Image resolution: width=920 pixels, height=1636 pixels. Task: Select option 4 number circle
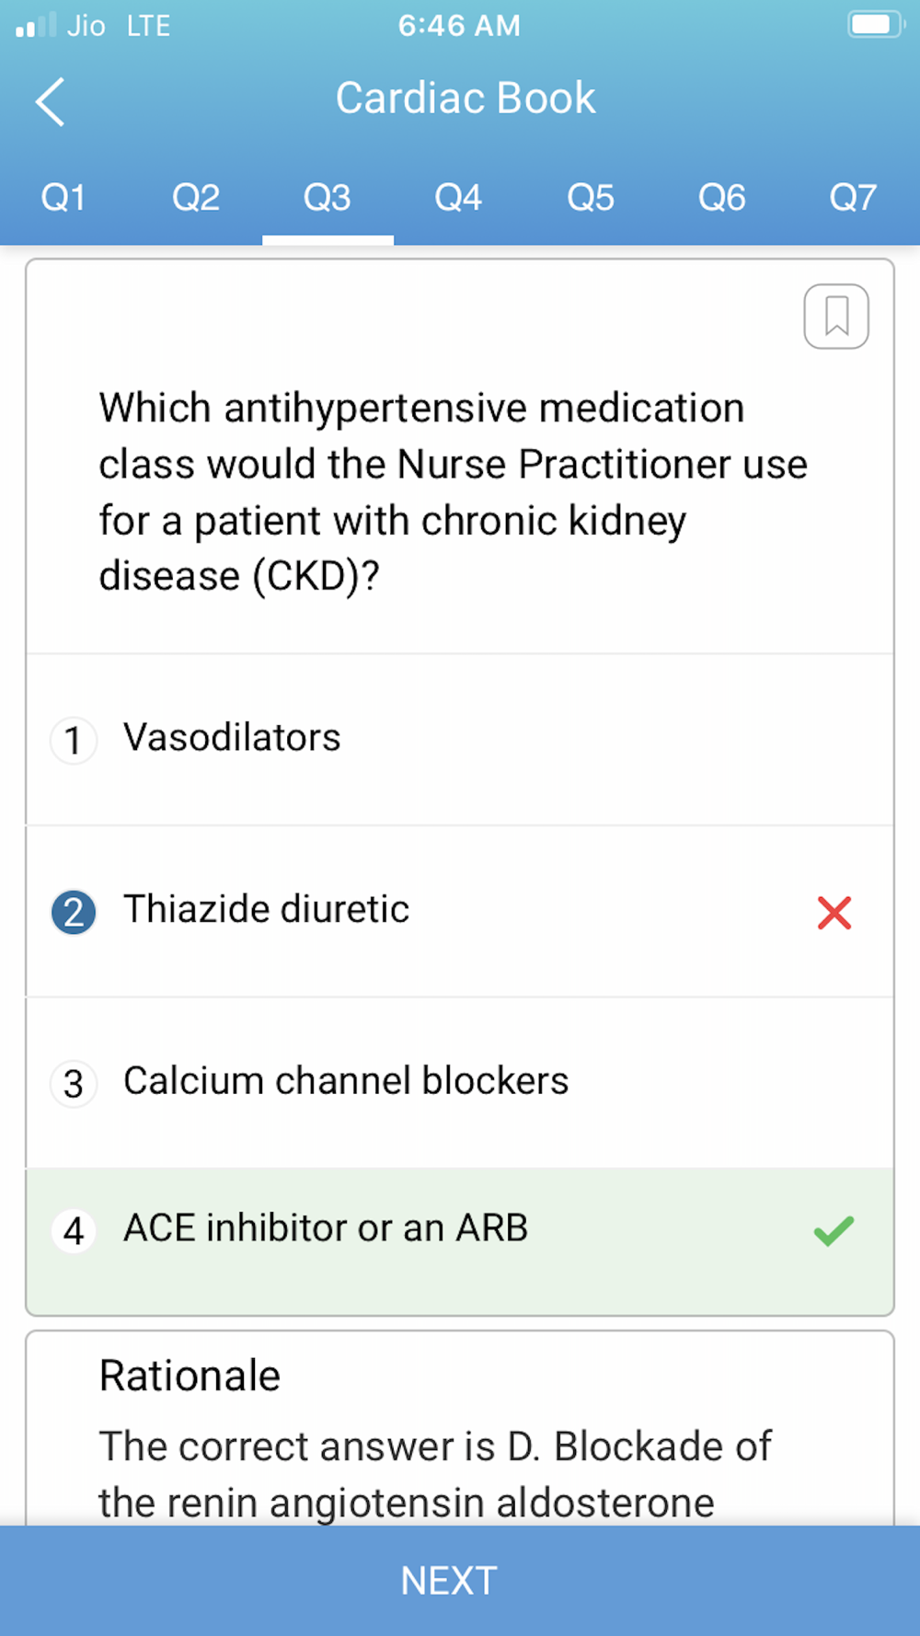(x=74, y=1230)
